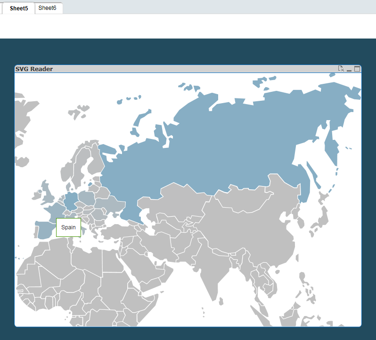Click the Spain tooltip label
Viewport: 376px width, 340px height.
pos(68,227)
